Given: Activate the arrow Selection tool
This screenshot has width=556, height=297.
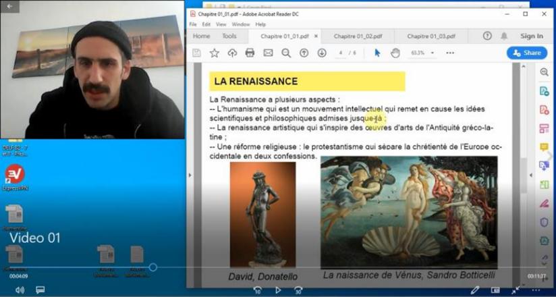Looking at the screenshot, I should click(x=377, y=53).
